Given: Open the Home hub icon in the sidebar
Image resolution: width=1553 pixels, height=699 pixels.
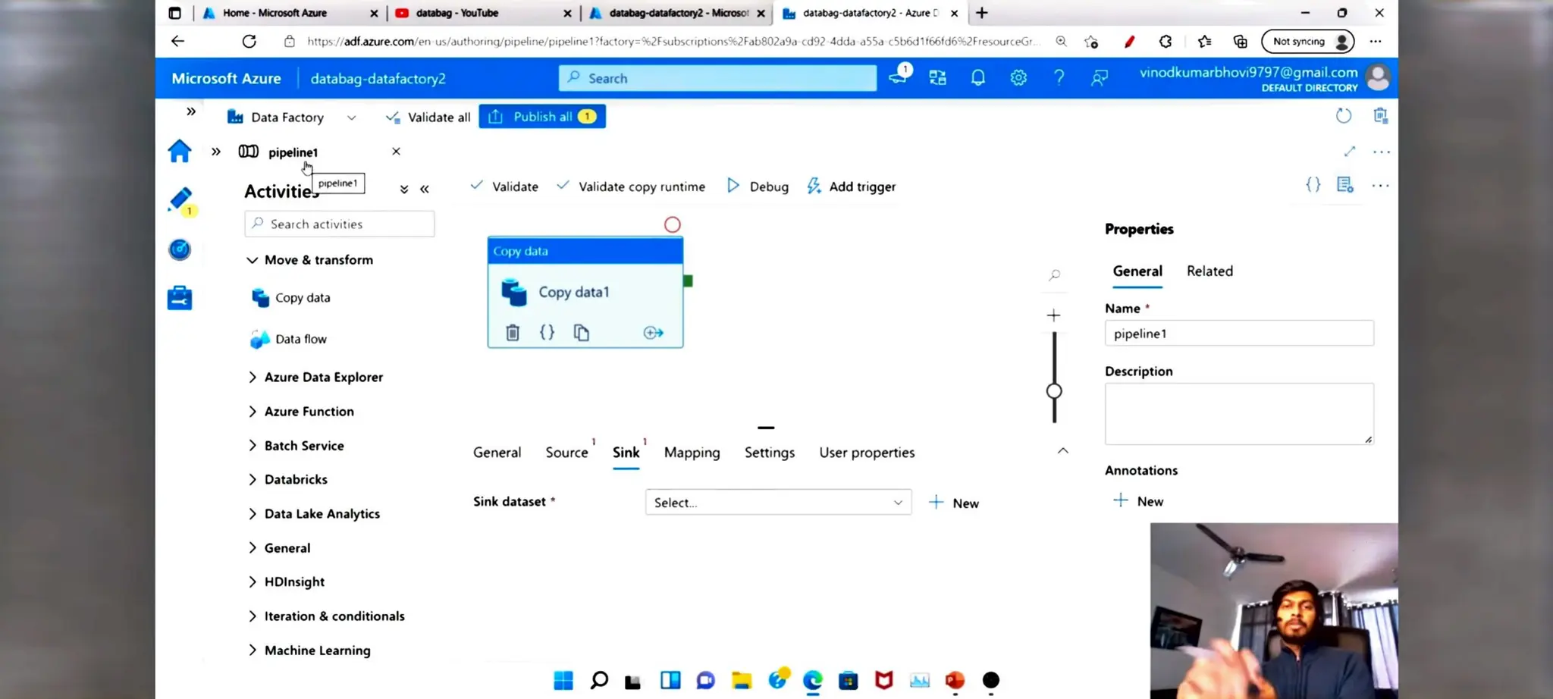Looking at the screenshot, I should (180, 151).
